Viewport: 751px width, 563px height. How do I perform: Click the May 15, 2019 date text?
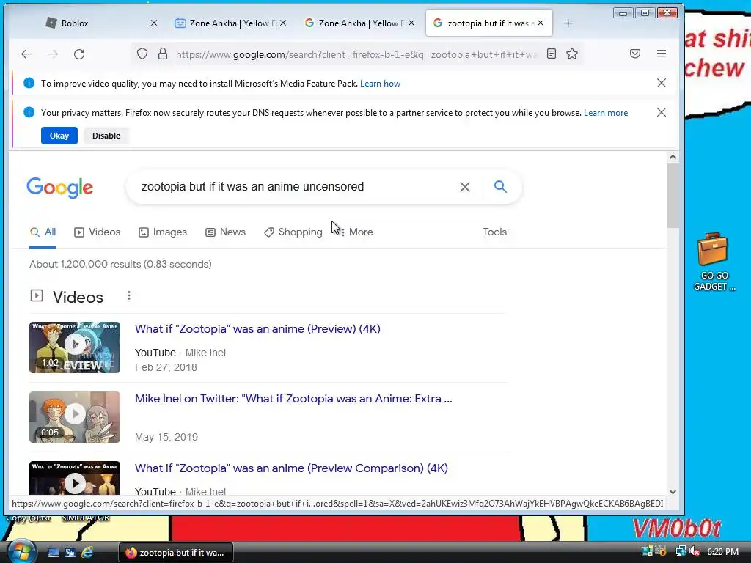point(166,437)
